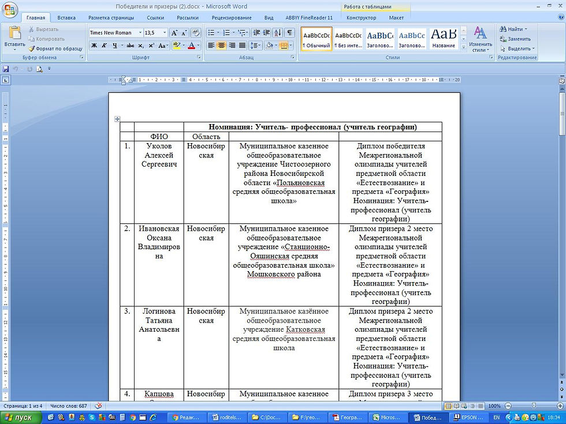Toggle bold (Ж) formatting

tap(94, 46)
